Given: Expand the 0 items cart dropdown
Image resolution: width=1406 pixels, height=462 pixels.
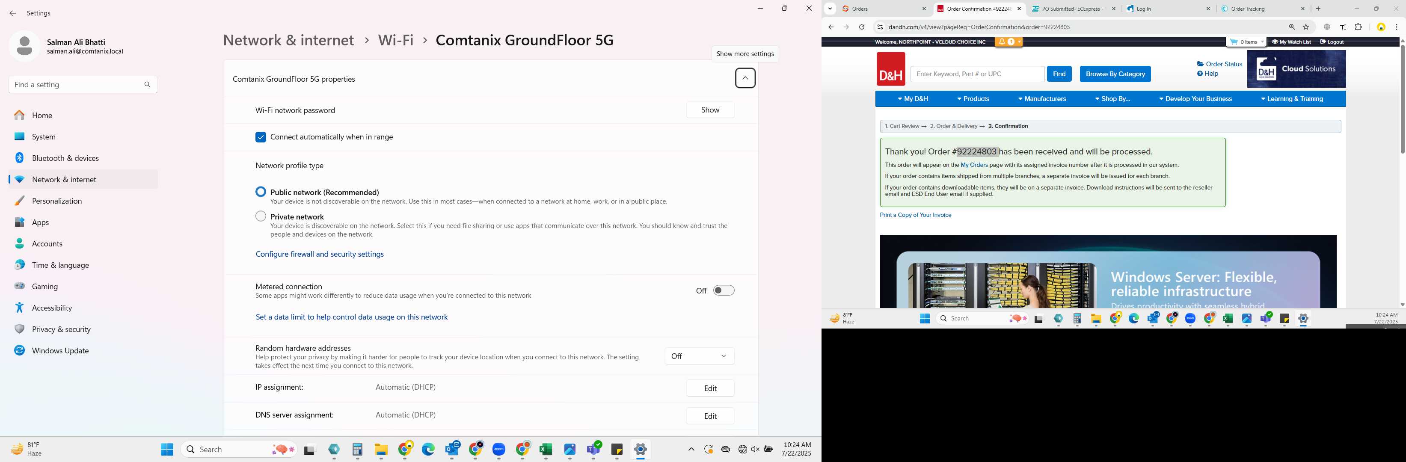Looking at the screenshot, I should click(x=1246, y=42).
